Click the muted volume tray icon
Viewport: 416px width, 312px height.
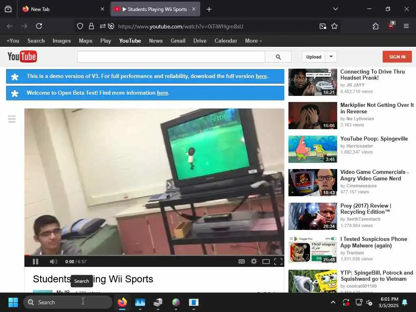369,302
